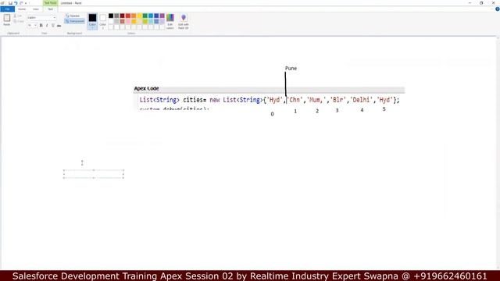Screen dimensions: 500x281
Task: Click the 'Chn' string in the code line
Action: pos(295,100)
